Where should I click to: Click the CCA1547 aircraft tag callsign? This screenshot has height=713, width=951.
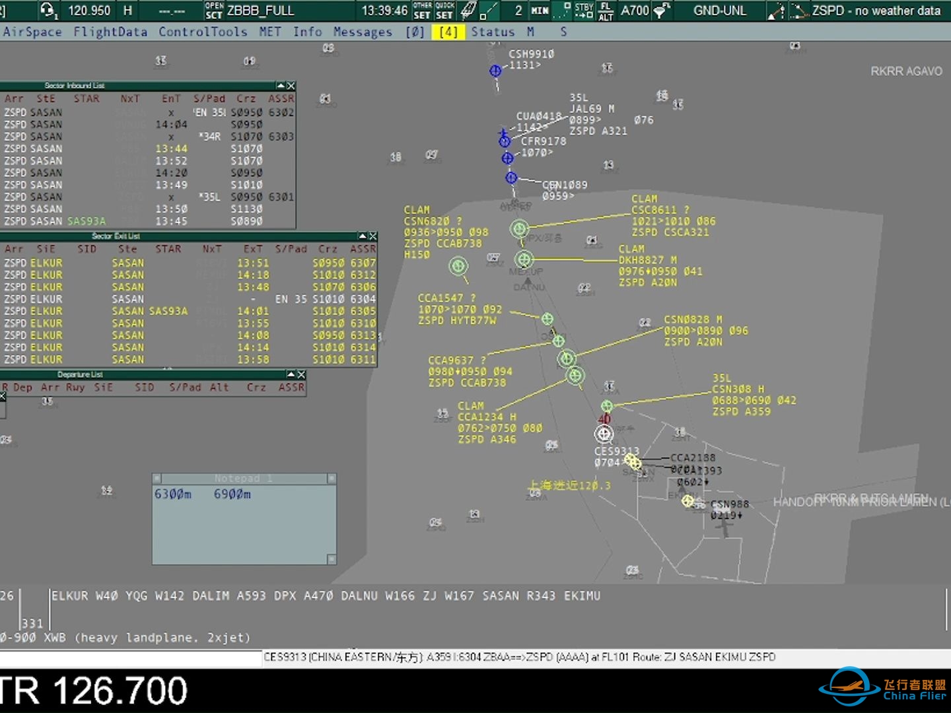pyautogui.click(x=440, y=298)
